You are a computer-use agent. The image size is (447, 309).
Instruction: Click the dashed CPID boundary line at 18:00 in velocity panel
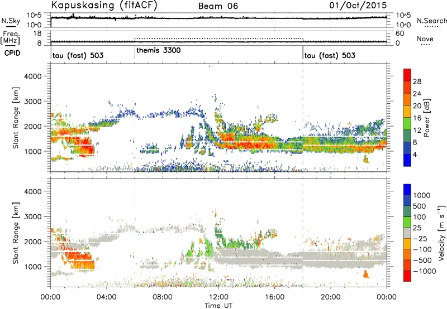[303, 233]
